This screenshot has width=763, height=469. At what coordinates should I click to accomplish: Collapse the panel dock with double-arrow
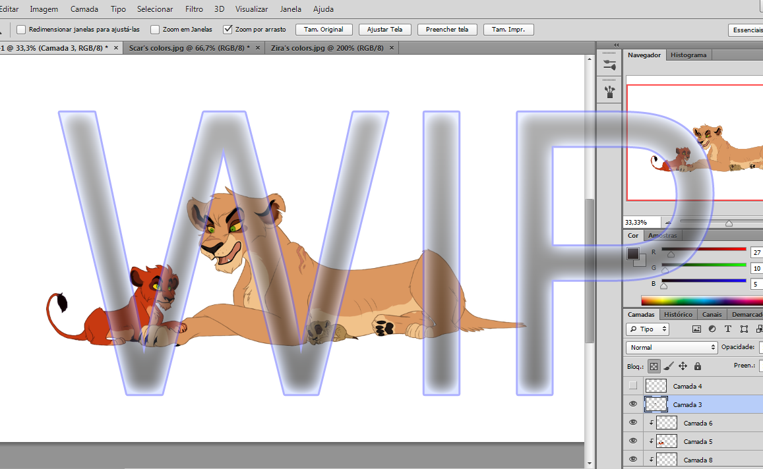tap(616, 45)
